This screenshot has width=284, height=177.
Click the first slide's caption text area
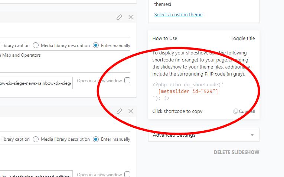coord(65,61)
